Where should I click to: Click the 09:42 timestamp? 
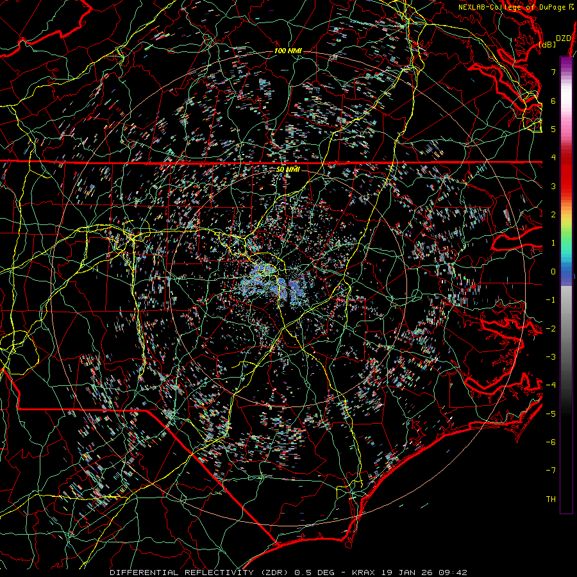[453, 573]
